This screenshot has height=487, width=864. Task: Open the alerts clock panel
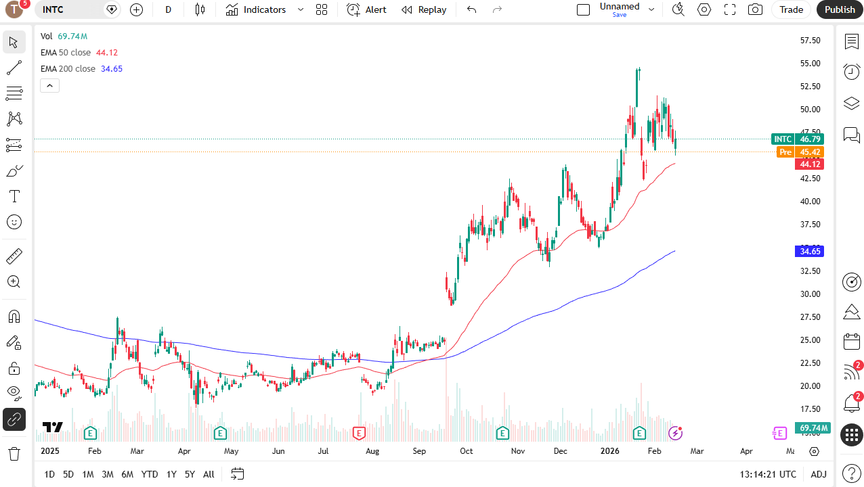tap(851, 72)
